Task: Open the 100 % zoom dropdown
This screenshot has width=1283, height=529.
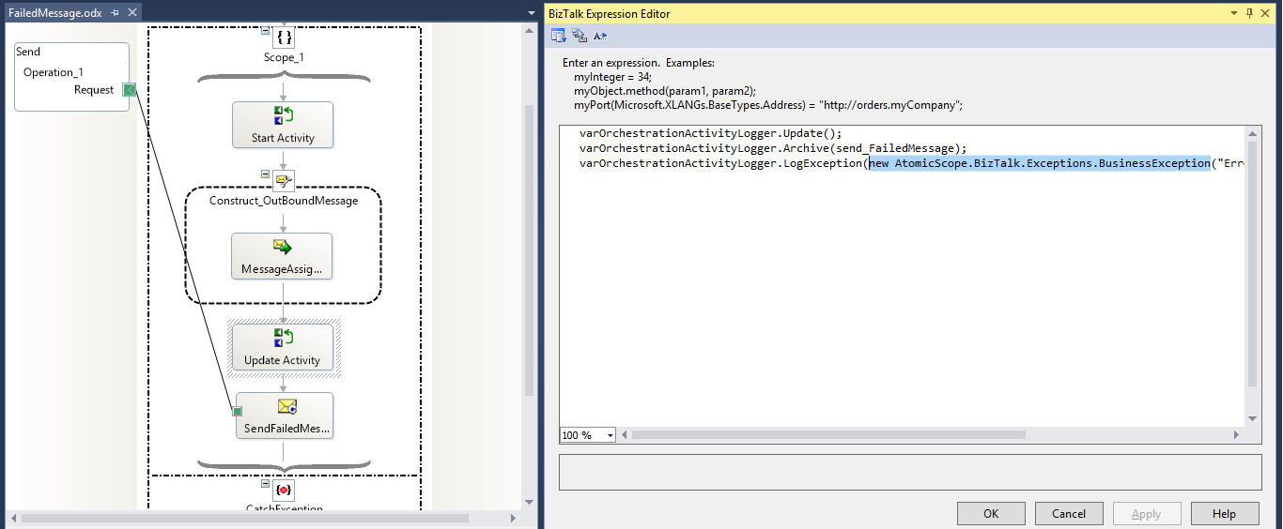Action: [611, 435]
